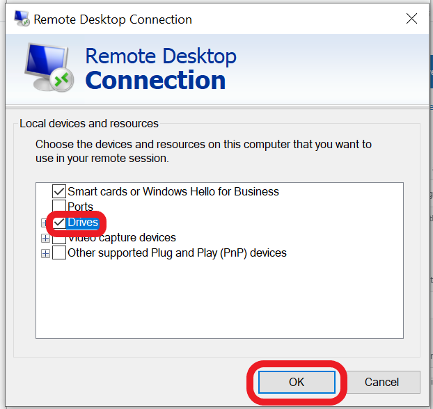Expand the Drives tree node
The image size is (433, 409).
coord(44,223)
